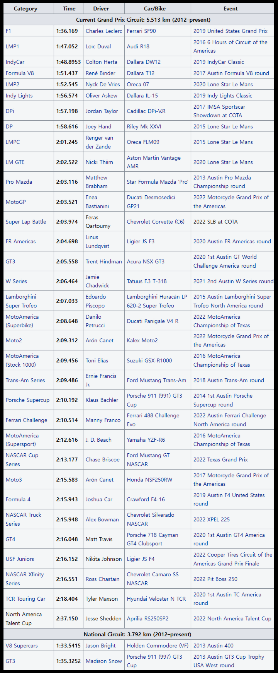Open MotoAmerica (Superbike) category link

[22, 321]
